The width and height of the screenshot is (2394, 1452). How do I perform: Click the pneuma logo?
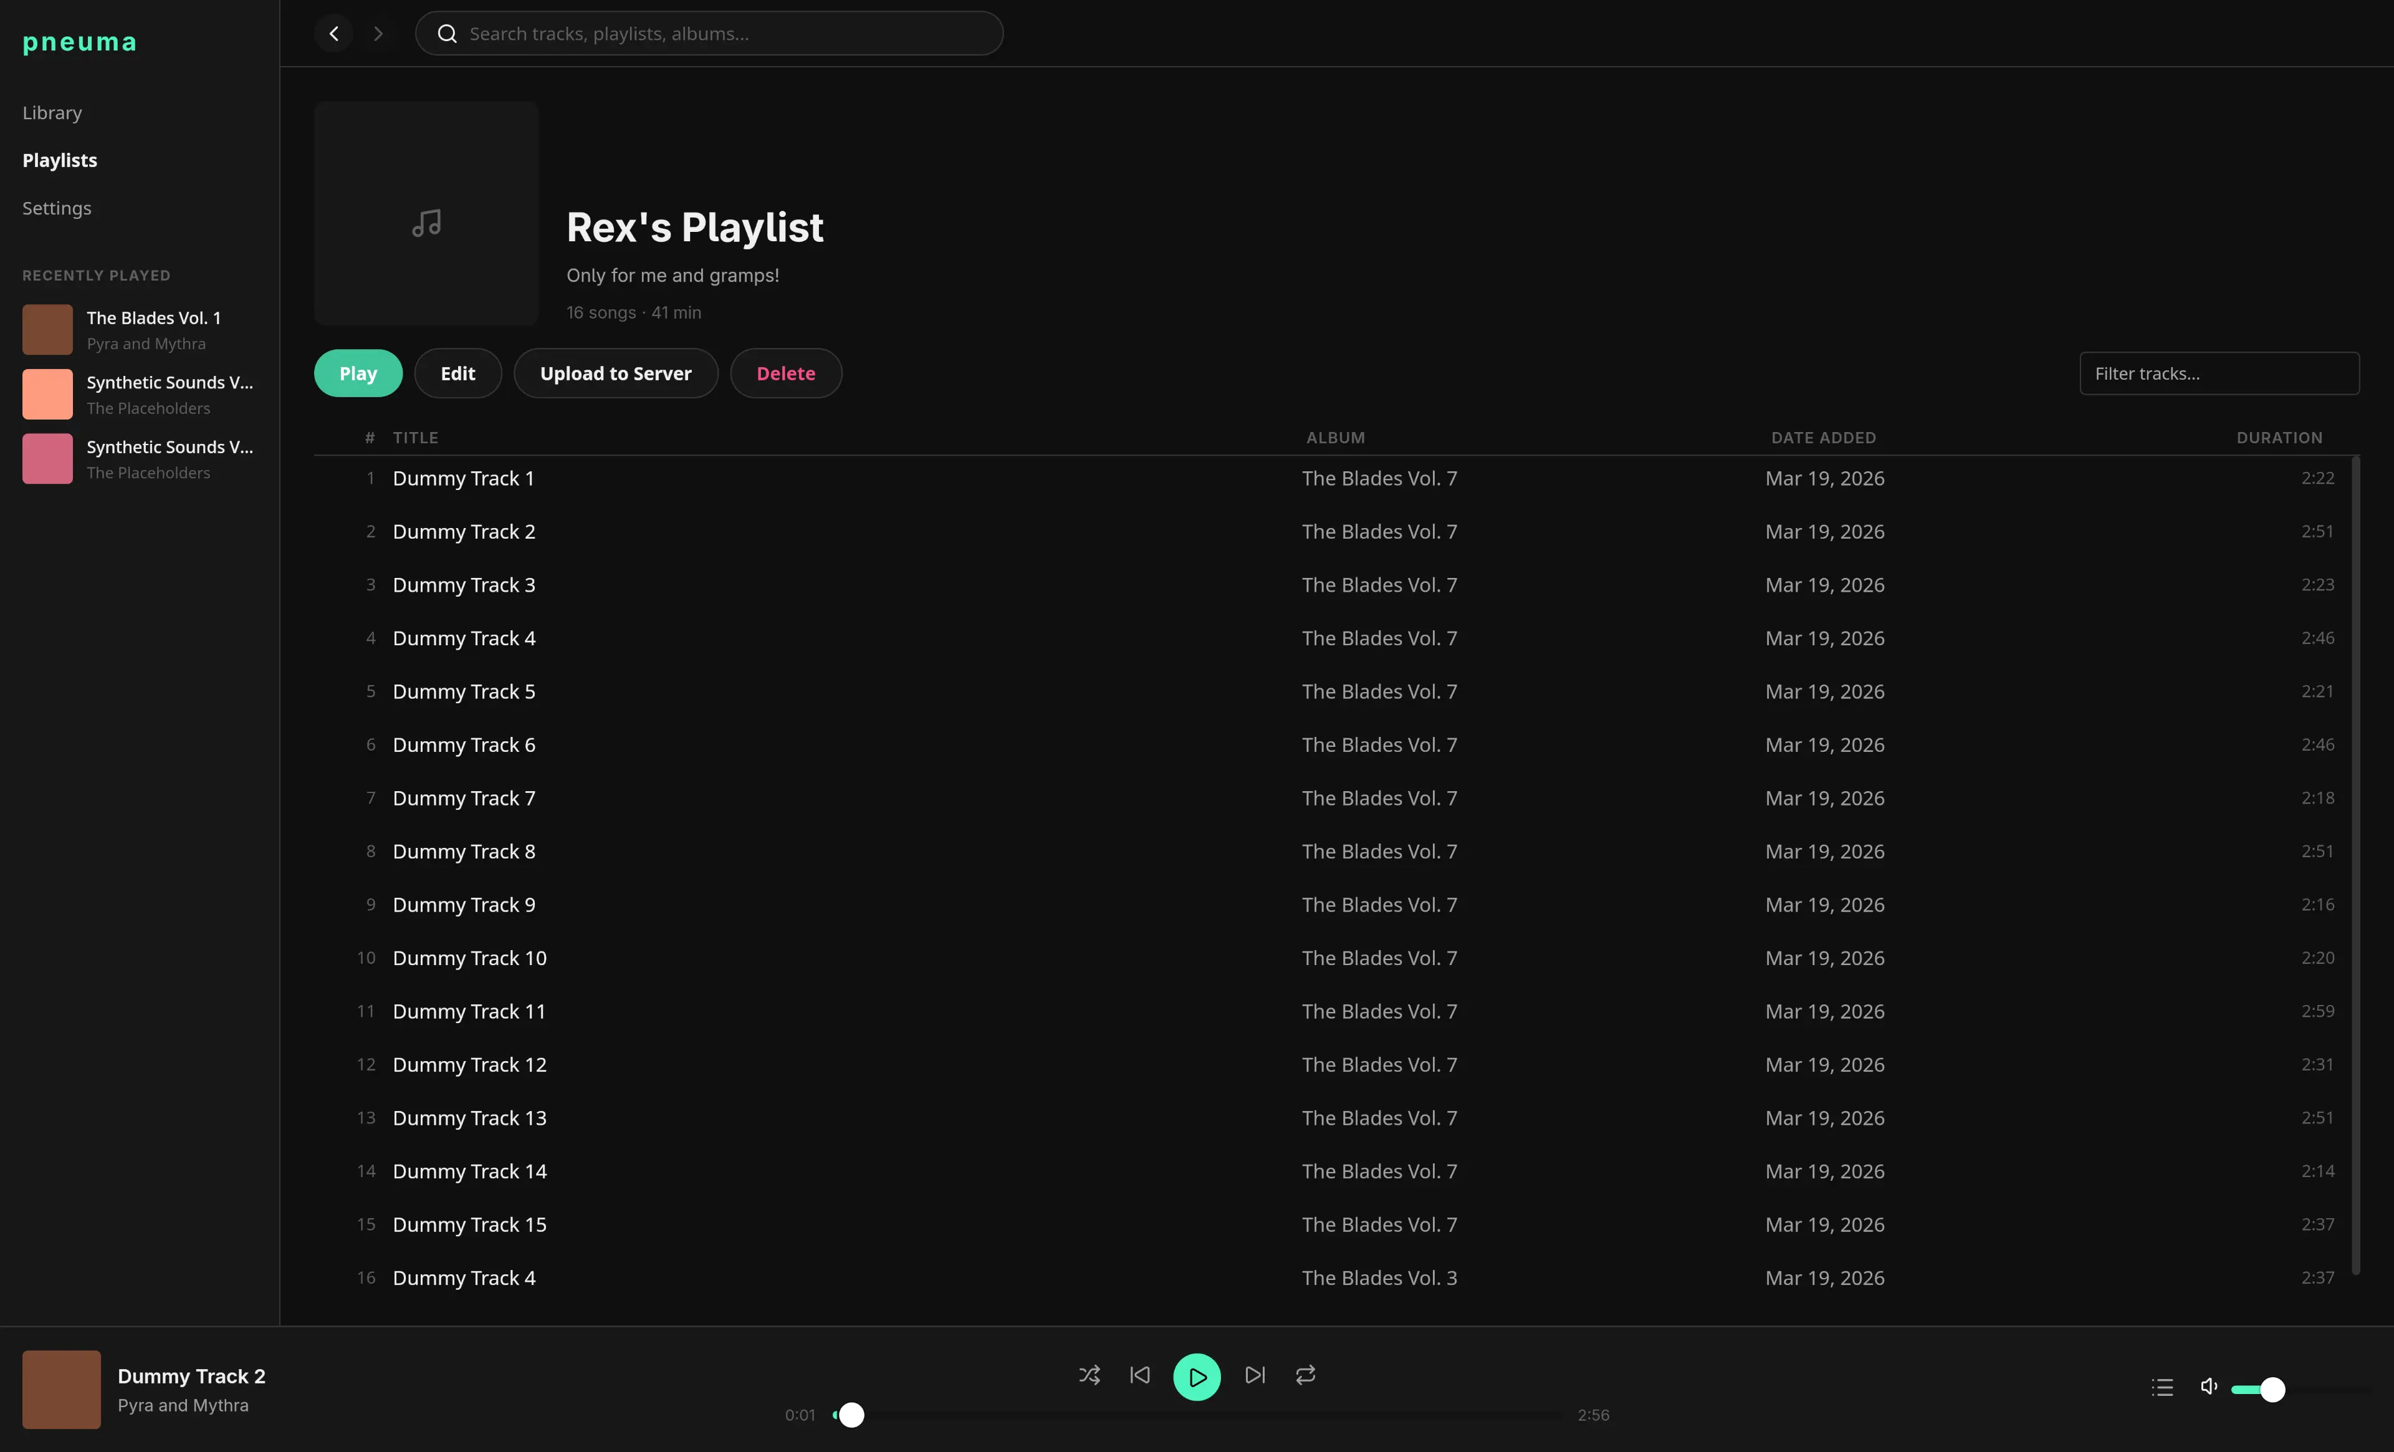coord(80,42)
